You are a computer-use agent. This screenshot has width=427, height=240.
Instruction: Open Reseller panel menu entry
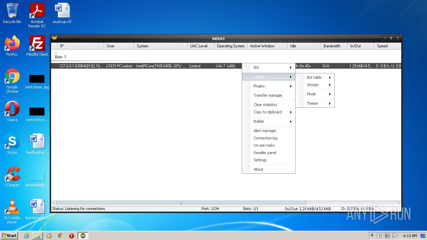(x=269, y=153)
